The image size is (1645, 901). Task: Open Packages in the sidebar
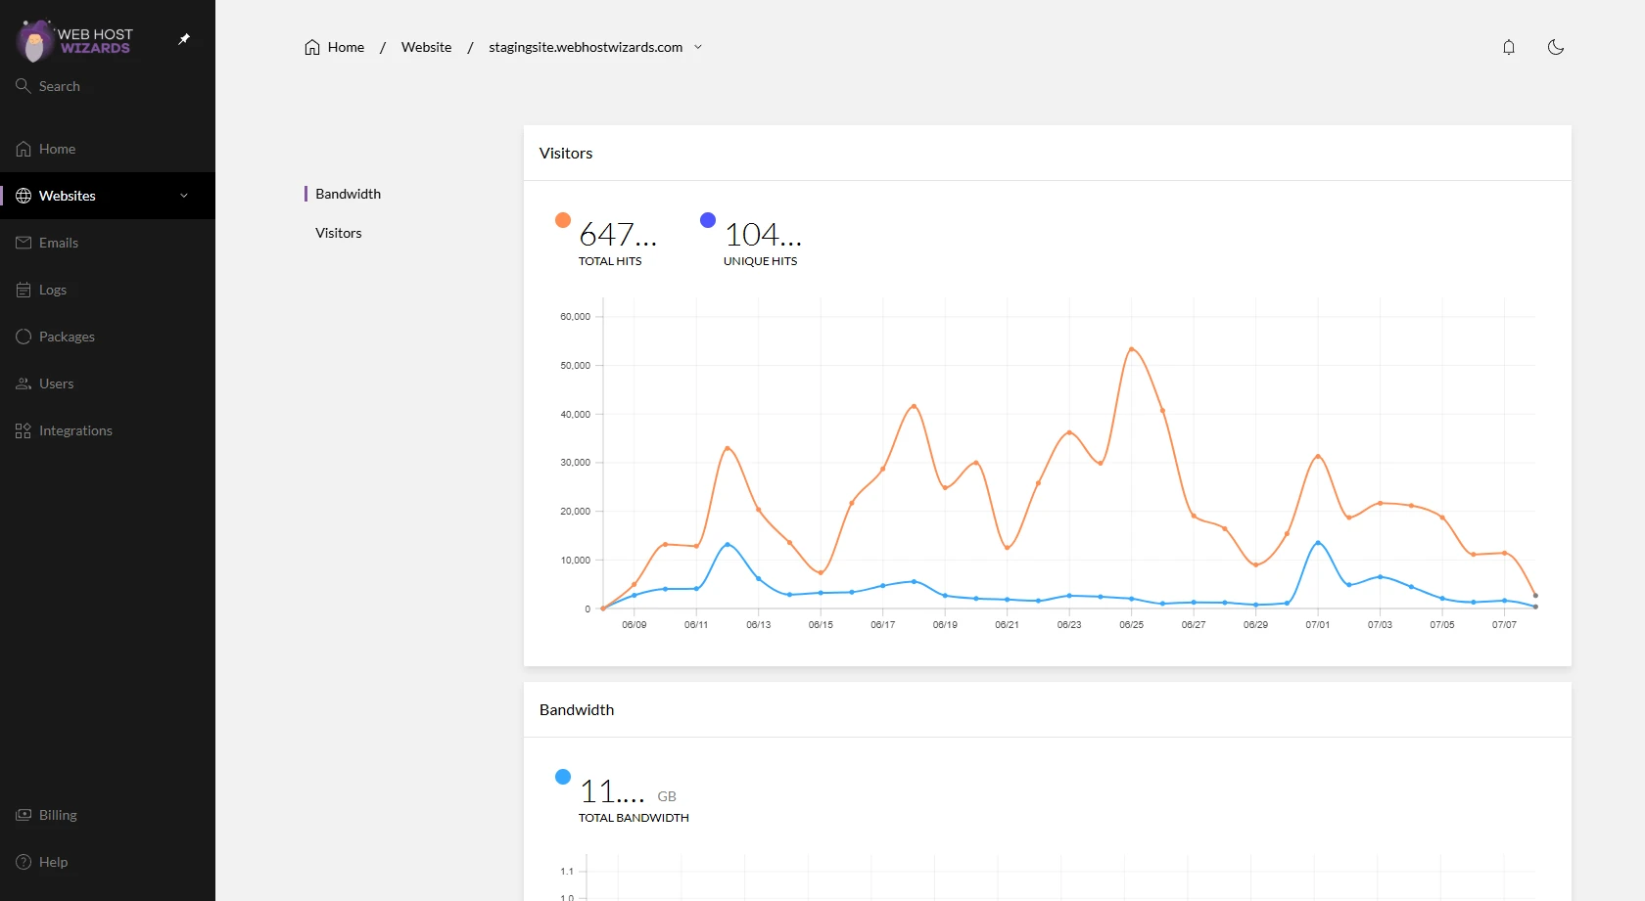click(x=108, y=337)
